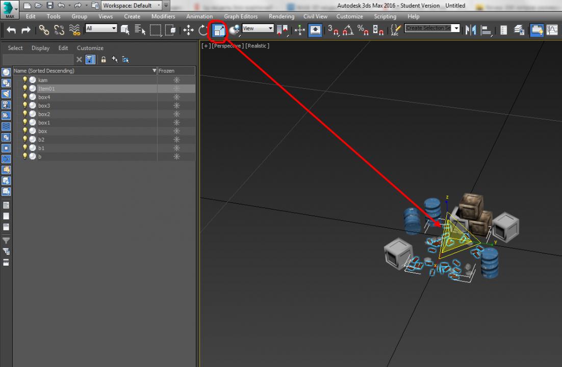562x367 pixels.
Task: Open the Workspace: Default dropdown
Action: coord(132,6)
